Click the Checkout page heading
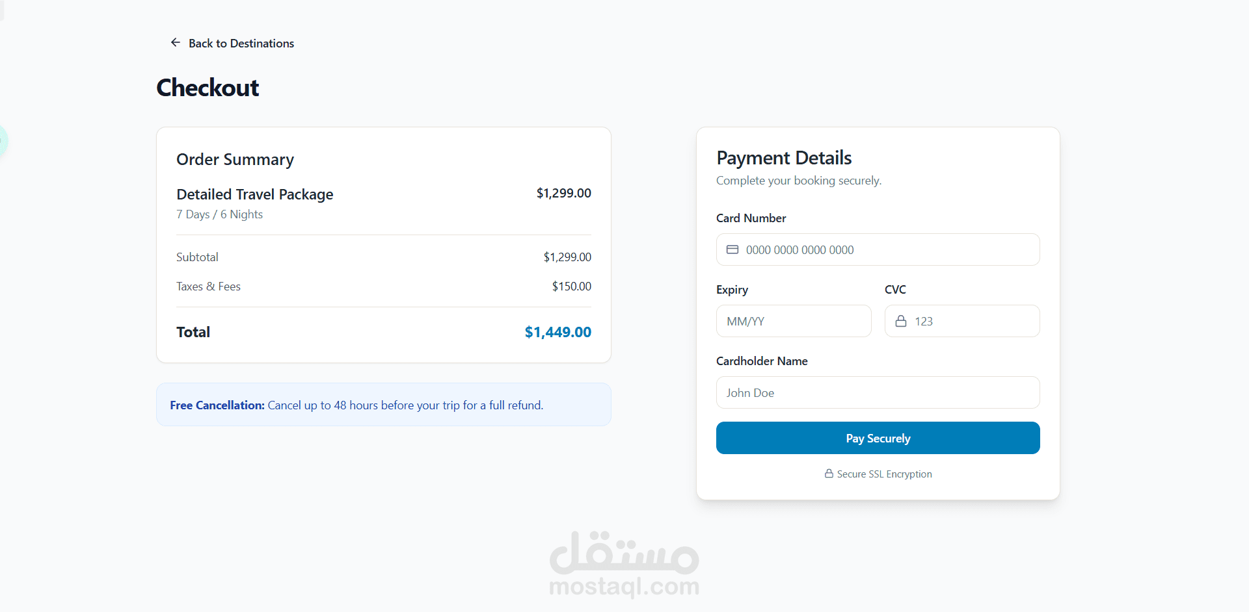Image resolution: width=1249 pixels, height=612 pixels. [208, 88]
